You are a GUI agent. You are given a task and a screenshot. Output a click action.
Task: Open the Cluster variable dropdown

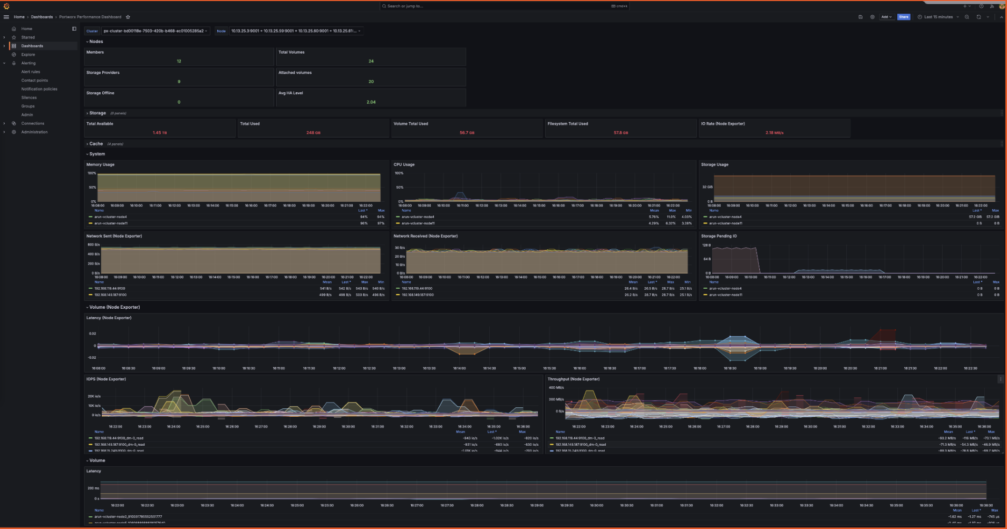pyautogui.click(x=156, y=31)
